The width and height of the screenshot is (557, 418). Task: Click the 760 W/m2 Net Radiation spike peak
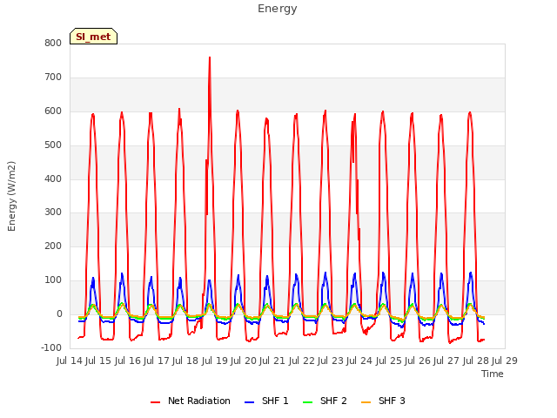pyautogui.click(x=210, y=57)
